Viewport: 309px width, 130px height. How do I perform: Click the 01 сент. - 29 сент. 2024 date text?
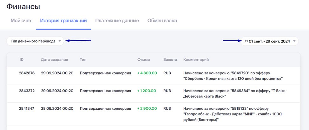(269, 41)
